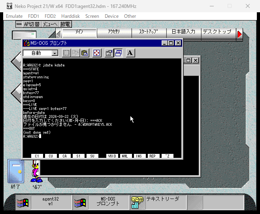Click the 'state=running' text line
The height and width of the screenshot is (214, 260).
tap(36, 77)
